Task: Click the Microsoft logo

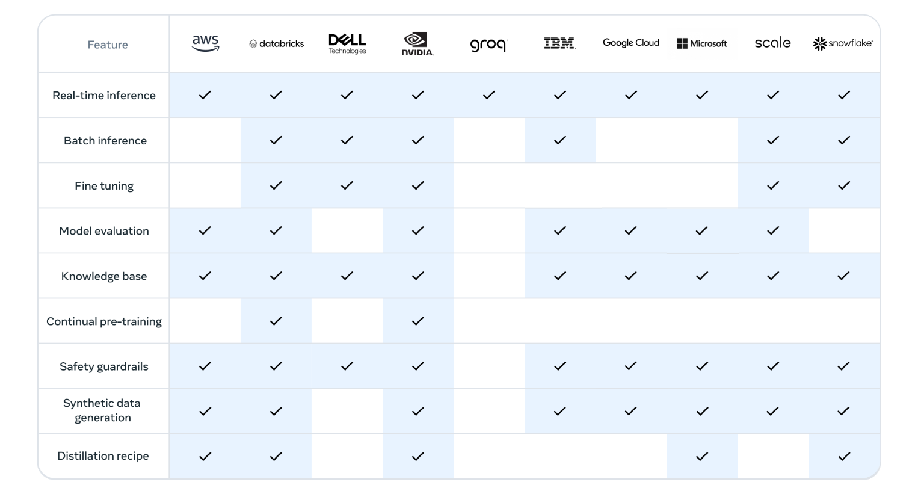Action: [701, 43]
